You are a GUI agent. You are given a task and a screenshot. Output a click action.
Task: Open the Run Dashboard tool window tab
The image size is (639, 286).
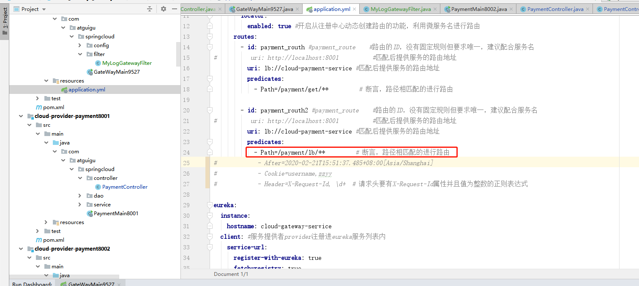click(x=32, y=283)
